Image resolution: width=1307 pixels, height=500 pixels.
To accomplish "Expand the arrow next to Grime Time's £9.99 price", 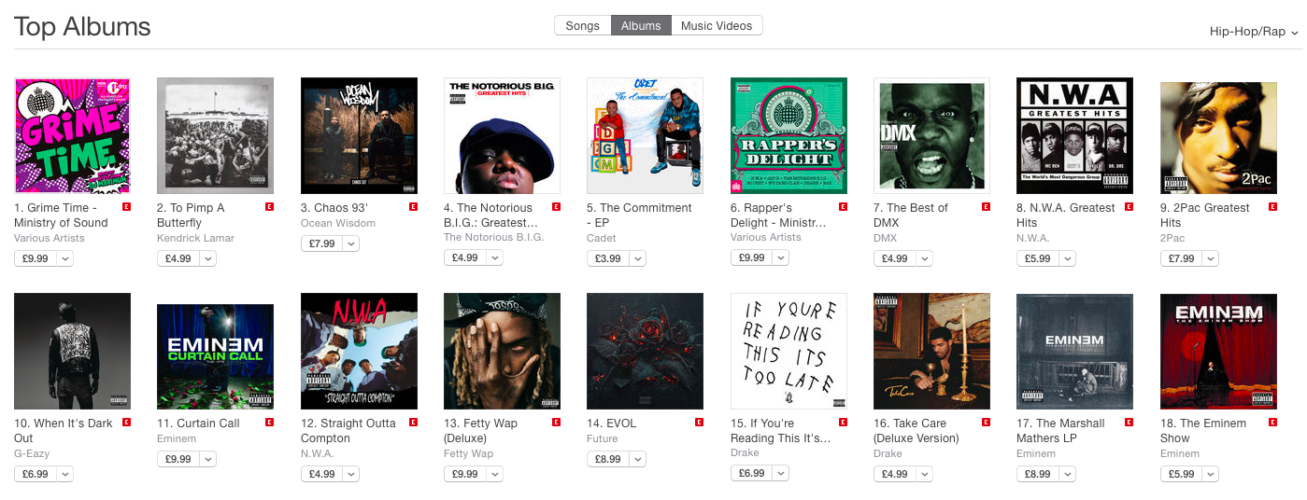I will [65, 258].
